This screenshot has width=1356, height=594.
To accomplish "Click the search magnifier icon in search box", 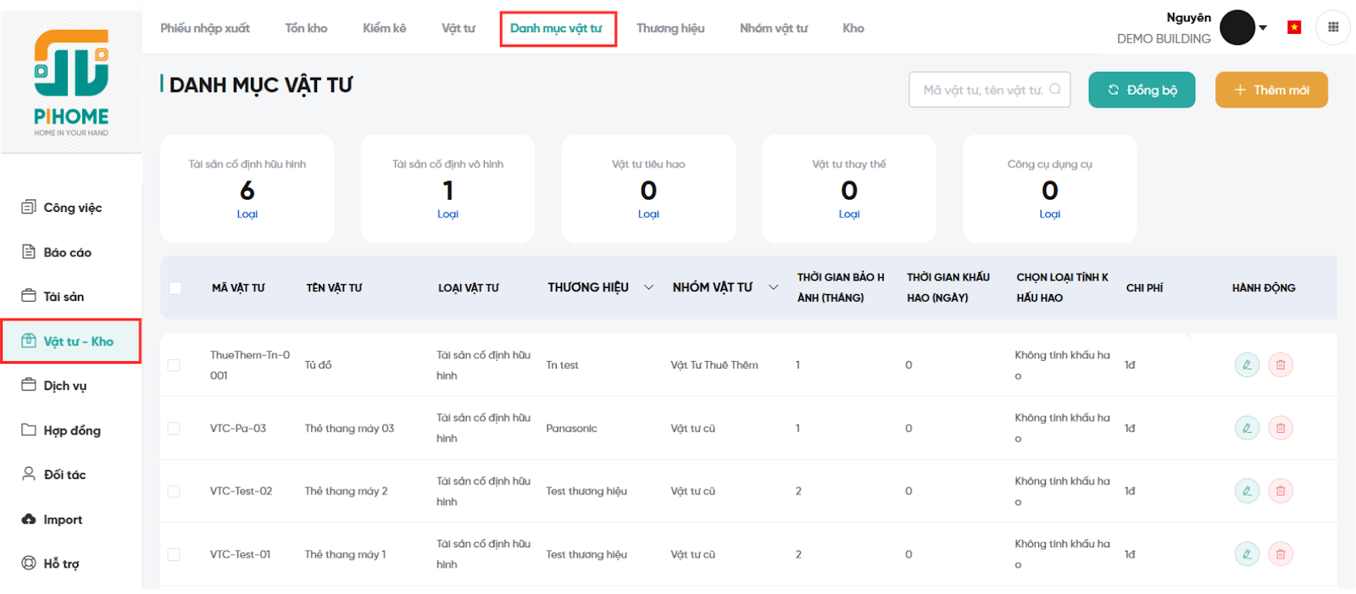I will tap(1055, 89).
